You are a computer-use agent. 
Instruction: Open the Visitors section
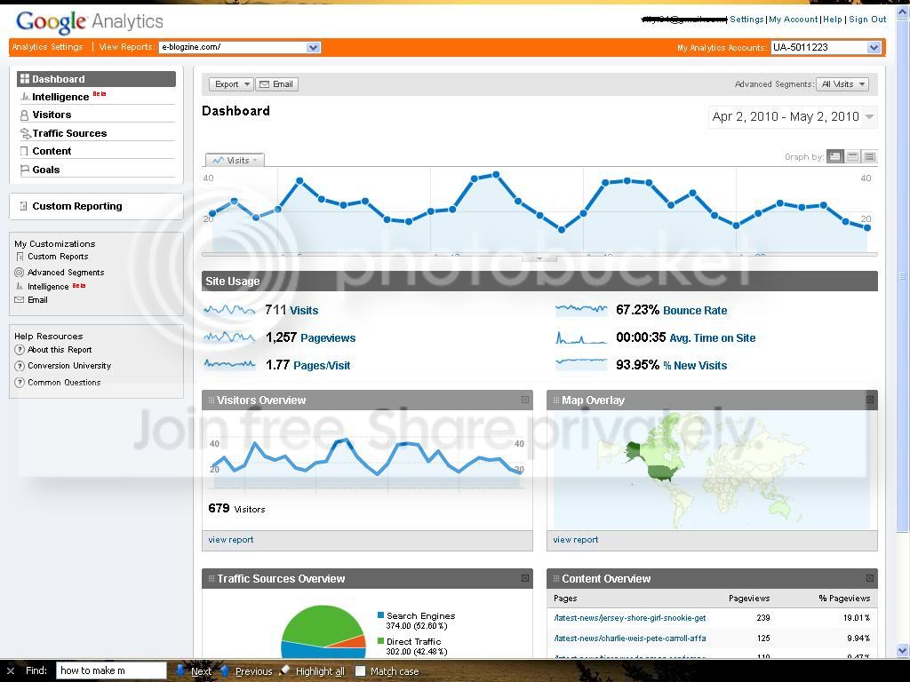pyautogui.click(x=52, y=115)
